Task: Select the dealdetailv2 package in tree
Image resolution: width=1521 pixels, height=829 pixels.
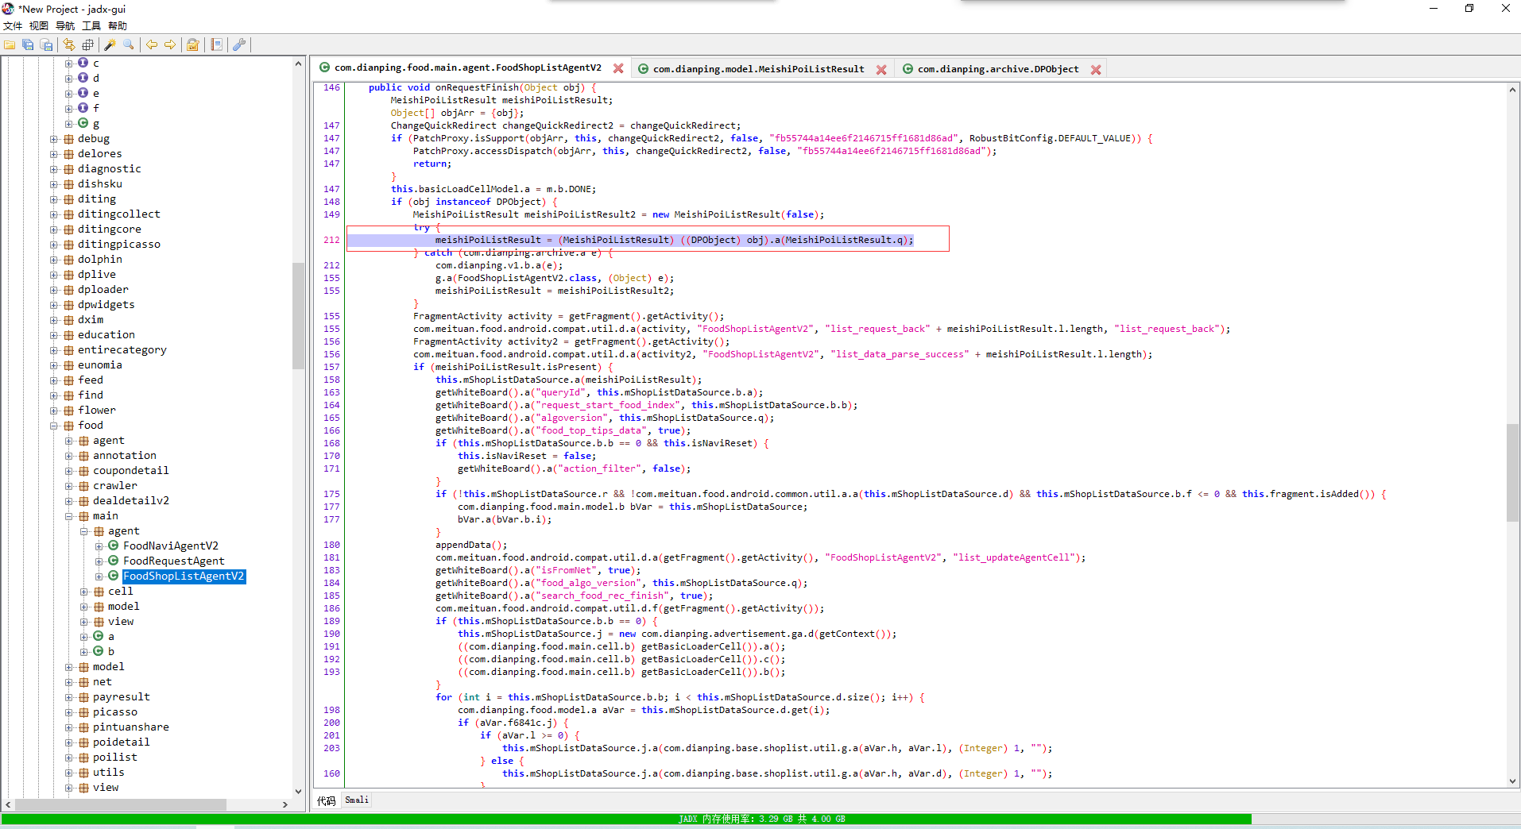Action: pos(131,501)
